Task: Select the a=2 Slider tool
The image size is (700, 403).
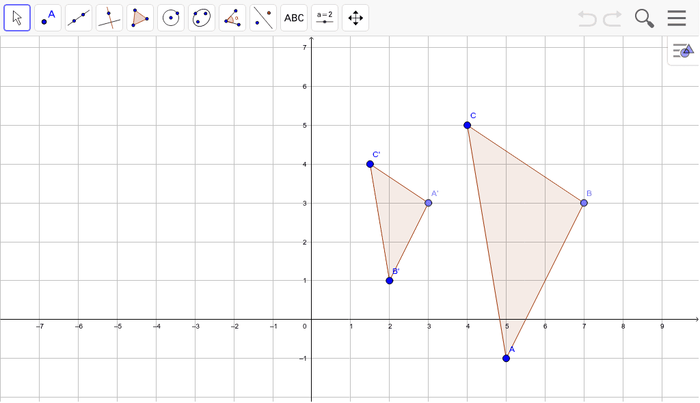Action: point(325,18)
